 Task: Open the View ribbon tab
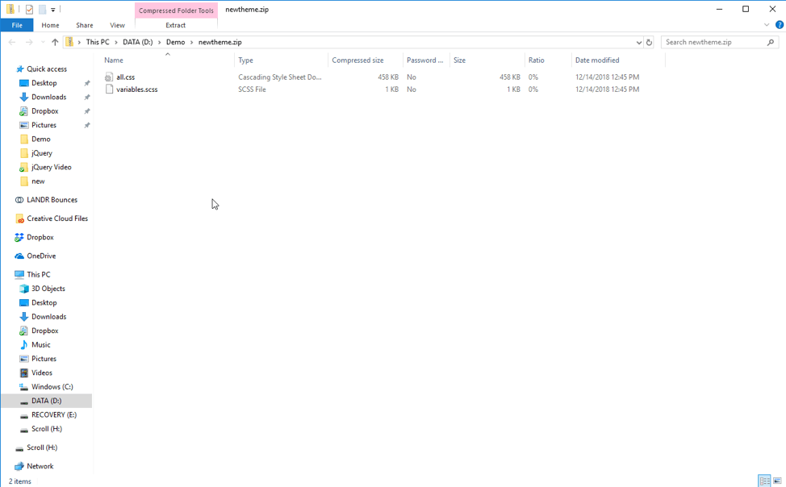117,25
